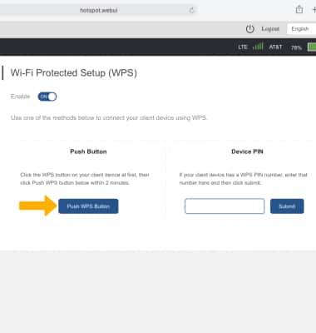Click the green signal strength bars
The height and width of the screenshot is (333, 316).
(258, 47)
